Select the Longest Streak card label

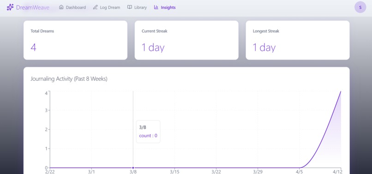pos(266,31)
